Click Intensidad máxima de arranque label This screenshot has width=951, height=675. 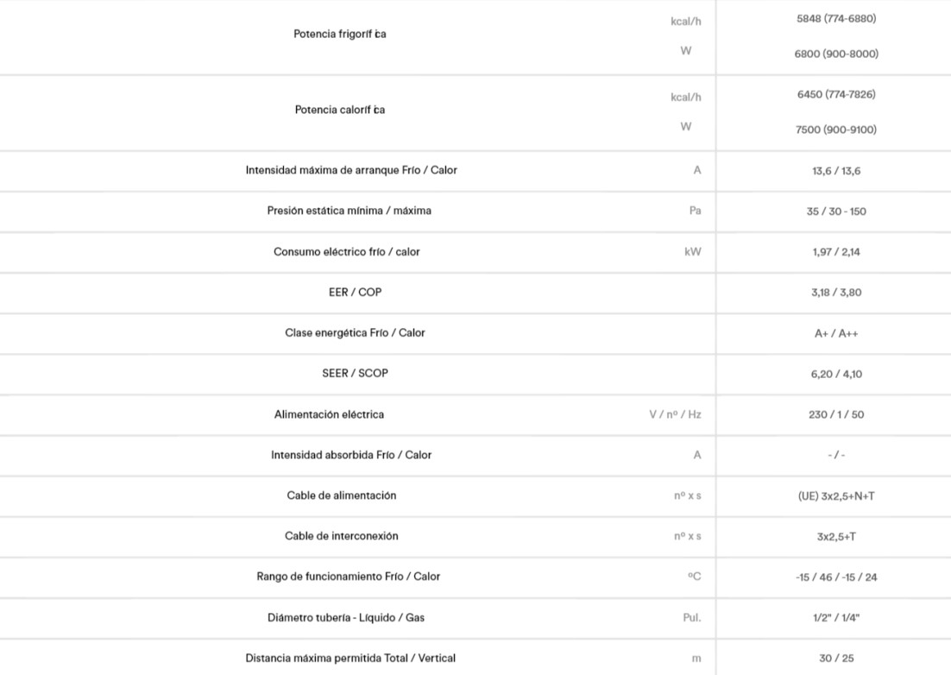tap(351, 171)
